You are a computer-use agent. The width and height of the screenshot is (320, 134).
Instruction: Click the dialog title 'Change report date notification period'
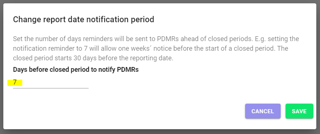pos(83,20)
